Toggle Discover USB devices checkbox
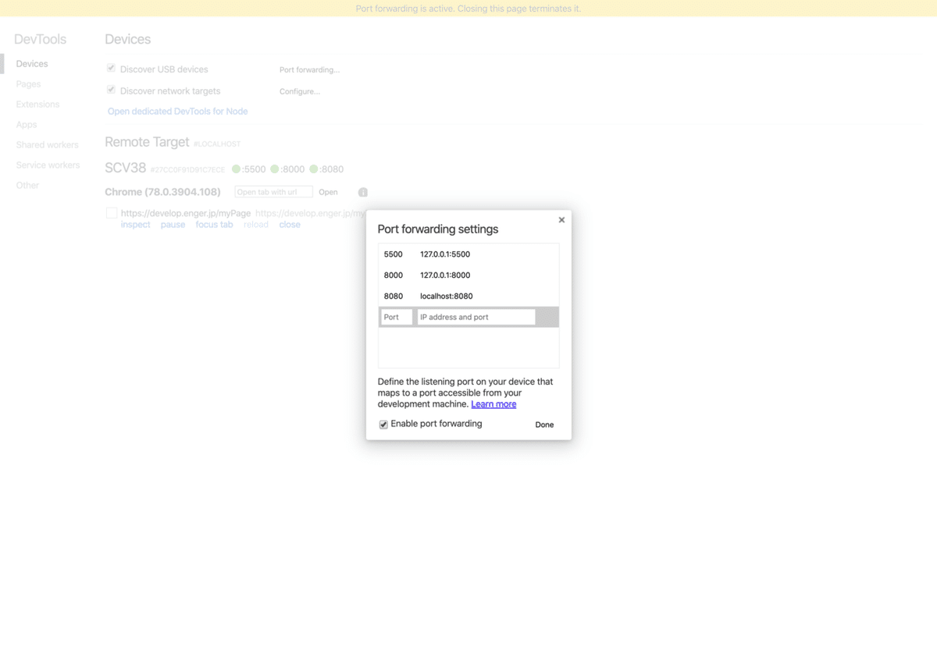Screen dimensions: 937x650 tap(111, 69)
